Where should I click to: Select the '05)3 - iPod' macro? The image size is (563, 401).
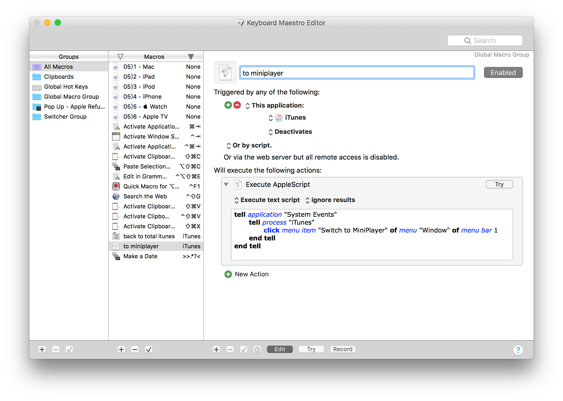[156, 87]
